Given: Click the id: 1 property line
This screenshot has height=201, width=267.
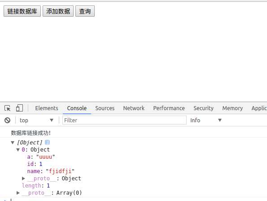Looking at the screenshot, I should [35, 164].
